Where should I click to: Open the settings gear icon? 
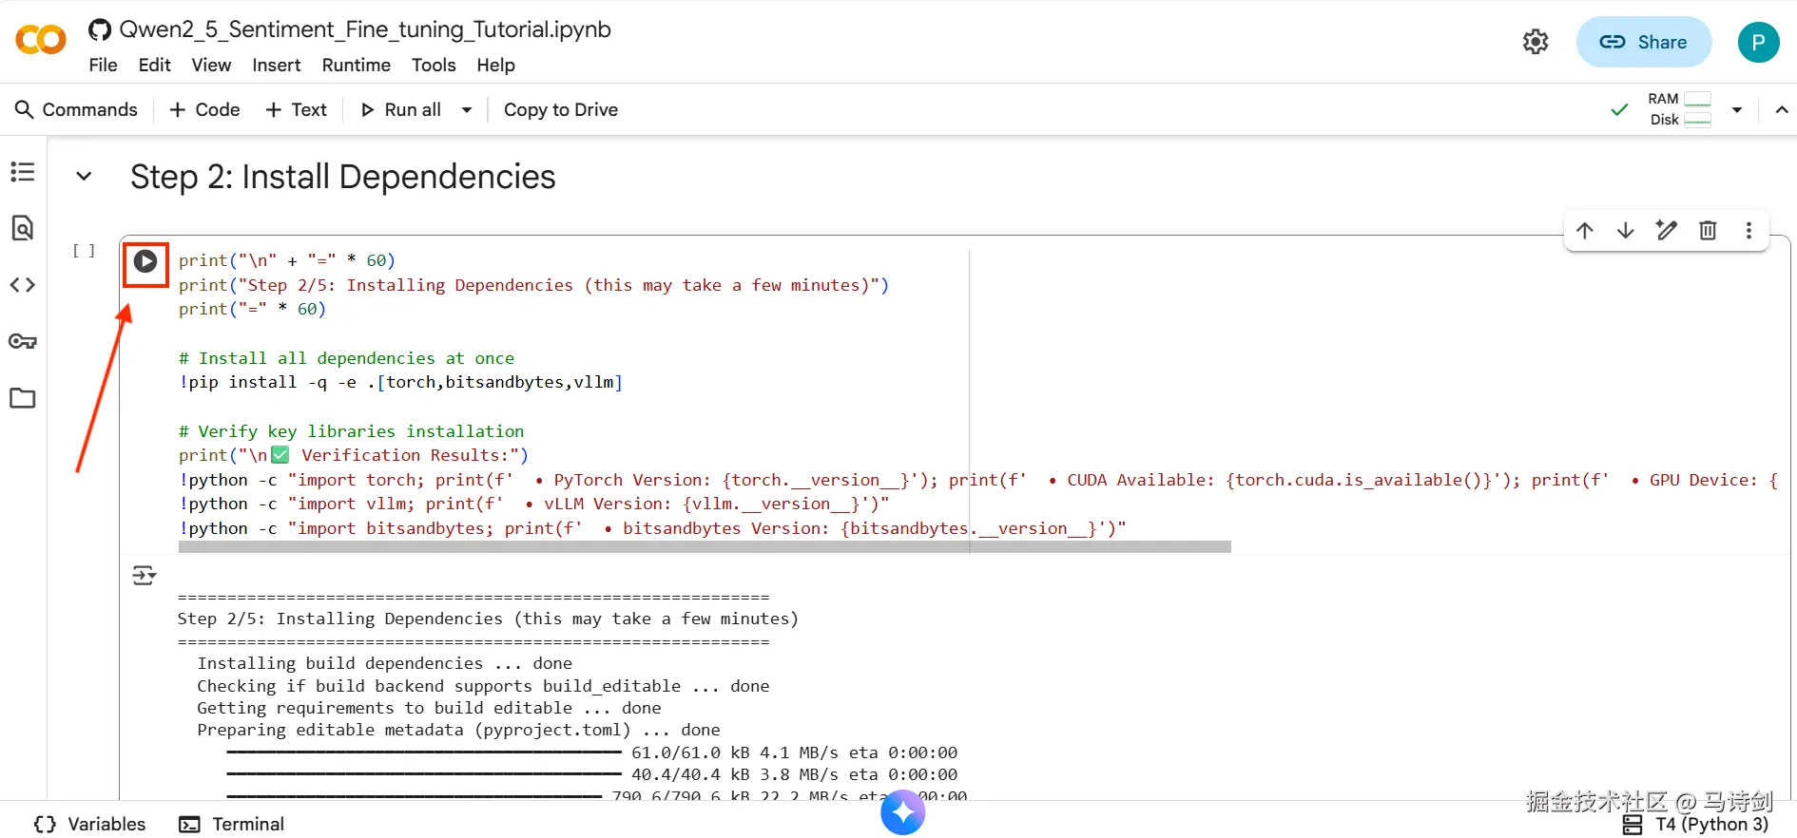1536,42
